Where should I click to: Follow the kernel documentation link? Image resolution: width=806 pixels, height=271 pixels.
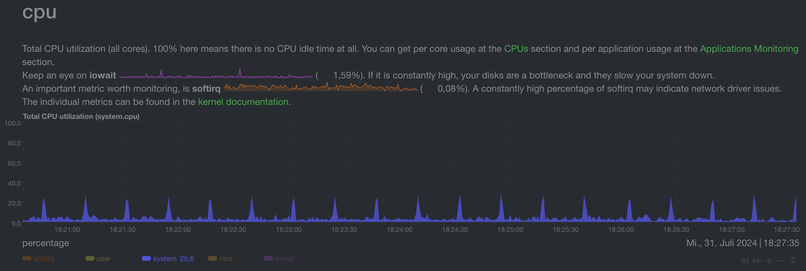pyautogui.click(x=243, y=102)
